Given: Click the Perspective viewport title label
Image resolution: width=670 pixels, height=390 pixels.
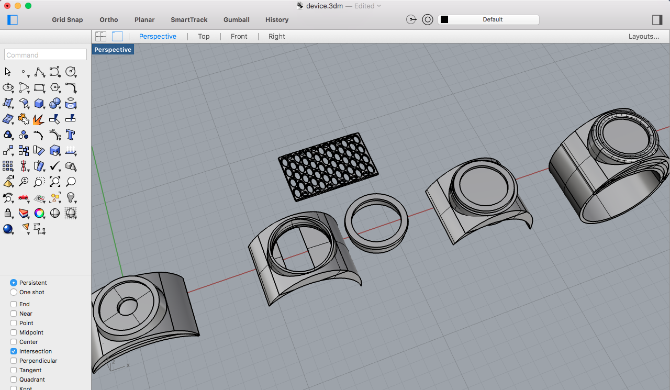Looking at the screenshot, I should click(x=113, y=50).
